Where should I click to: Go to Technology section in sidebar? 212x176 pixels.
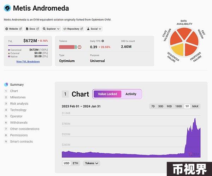click(x=18, y=110)
